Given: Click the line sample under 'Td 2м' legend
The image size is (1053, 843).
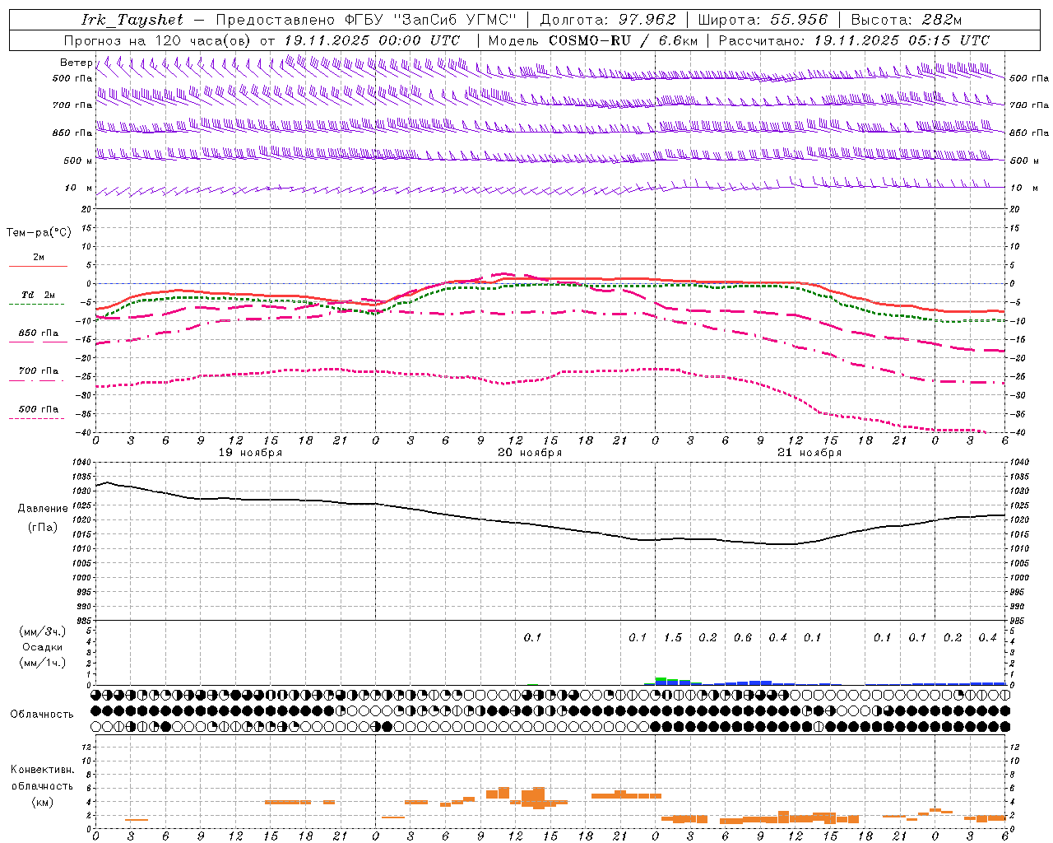Looking at the screenshot, I should [x=36, y=304].
